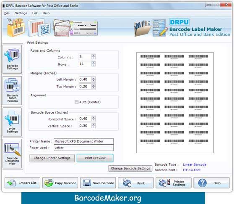Click the Import List button
The image size is (234, 204).
tap(22, 183)
